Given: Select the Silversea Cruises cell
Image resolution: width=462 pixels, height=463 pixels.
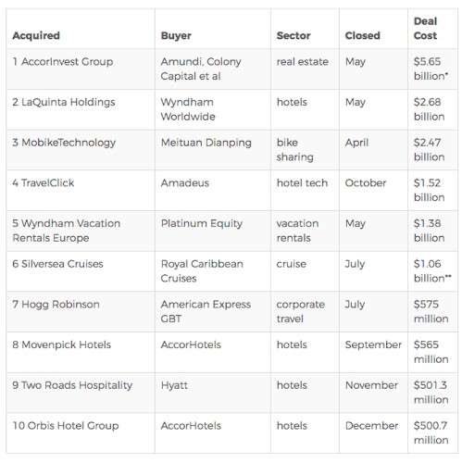Looking at the screenshot, I should [57, 264].
